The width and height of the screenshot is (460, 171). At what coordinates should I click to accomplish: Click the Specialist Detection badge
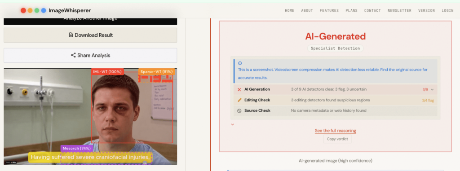pos(335,48)
